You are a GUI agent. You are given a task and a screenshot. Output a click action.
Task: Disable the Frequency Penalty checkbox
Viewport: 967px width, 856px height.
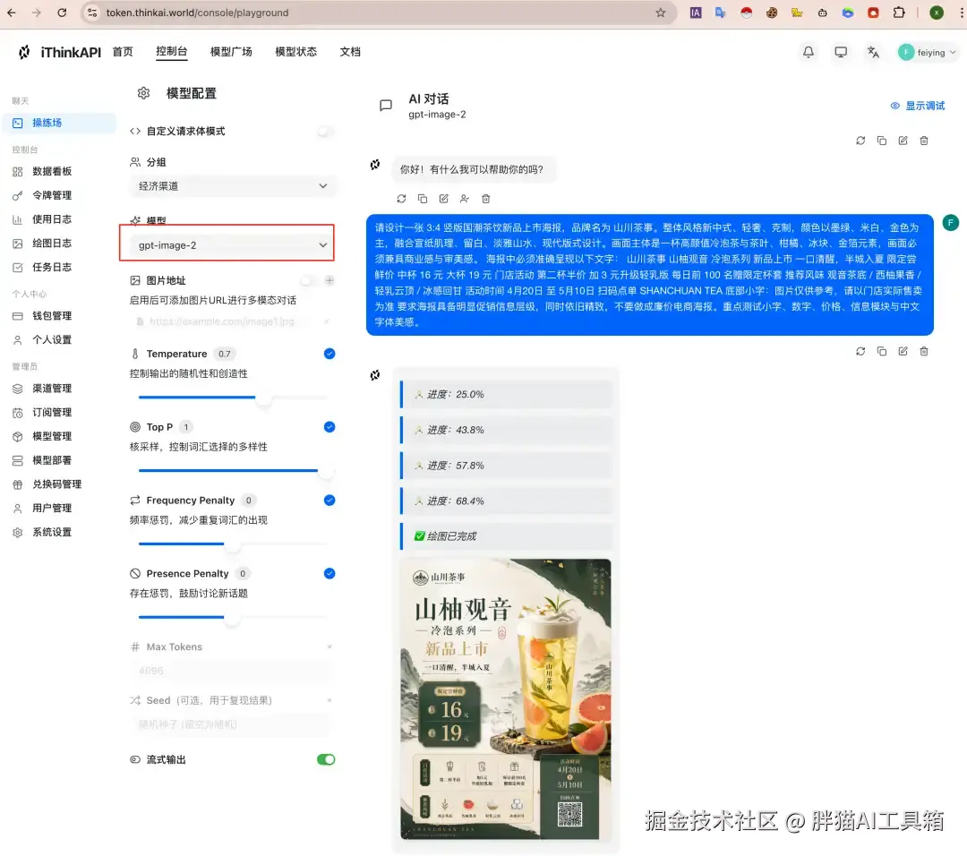(329, 501)
